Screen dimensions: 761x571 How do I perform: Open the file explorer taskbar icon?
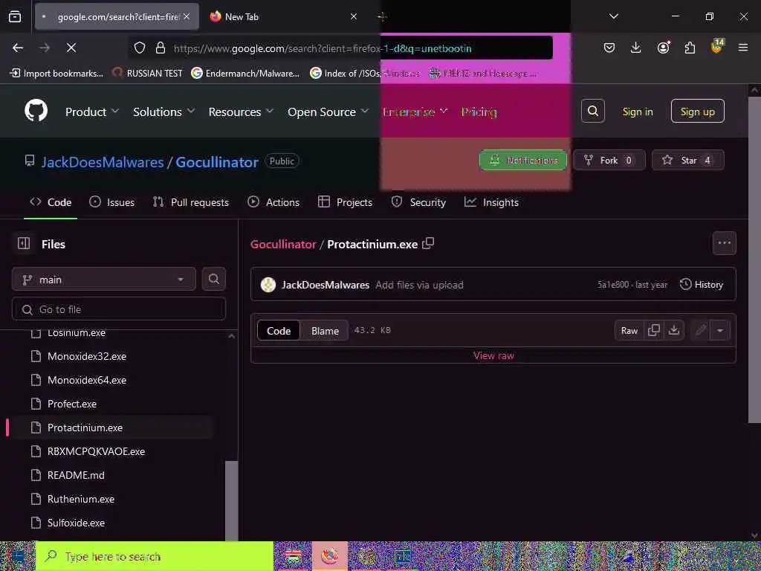point(293,556)
